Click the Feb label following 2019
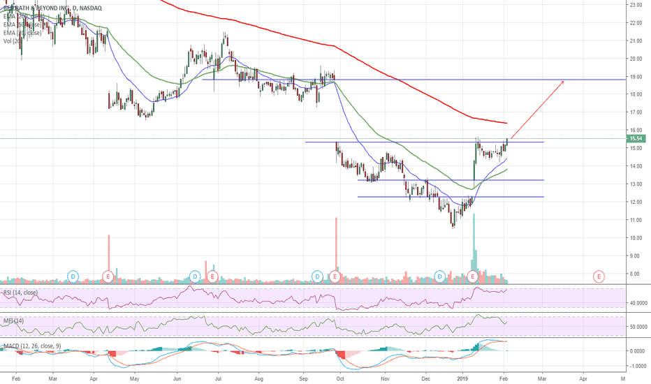 point(503,378)
